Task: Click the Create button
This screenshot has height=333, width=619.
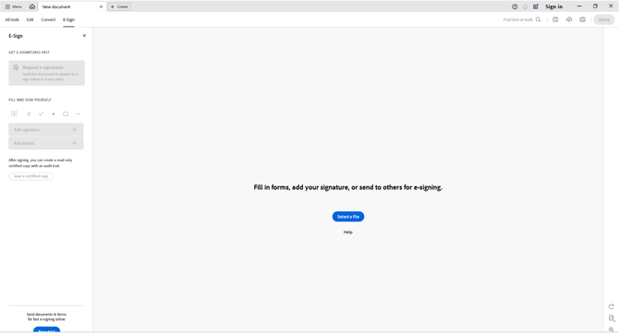Action: click(x=119, y=6)
